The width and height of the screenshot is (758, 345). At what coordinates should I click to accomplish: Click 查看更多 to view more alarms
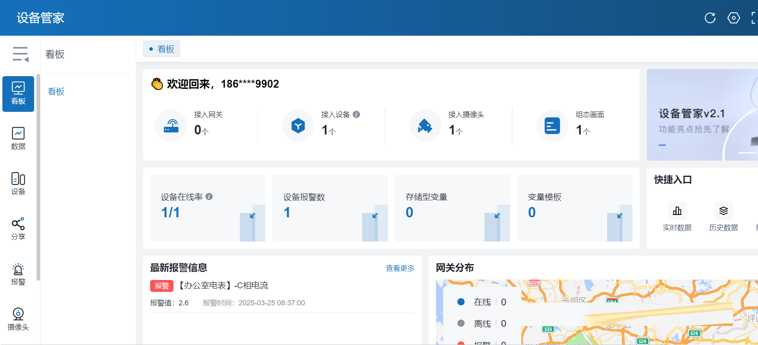(x=400, y=268)
